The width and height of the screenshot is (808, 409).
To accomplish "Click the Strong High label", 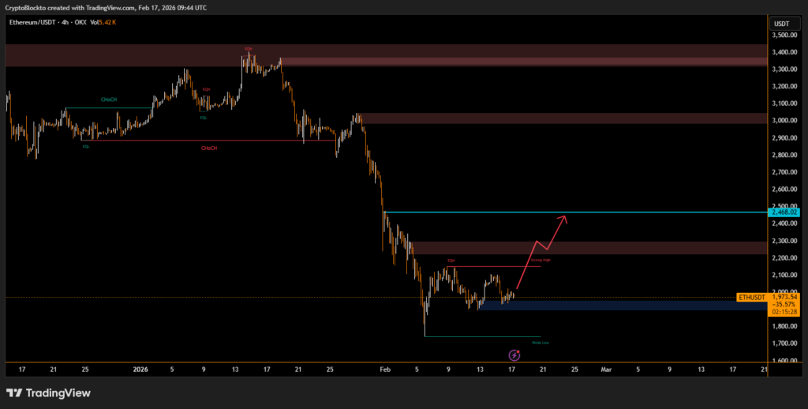I will click(x=541, y=259).
